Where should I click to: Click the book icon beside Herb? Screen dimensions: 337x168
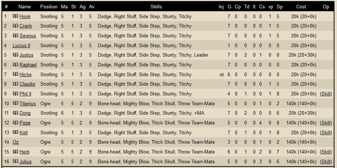coord(16,152)
